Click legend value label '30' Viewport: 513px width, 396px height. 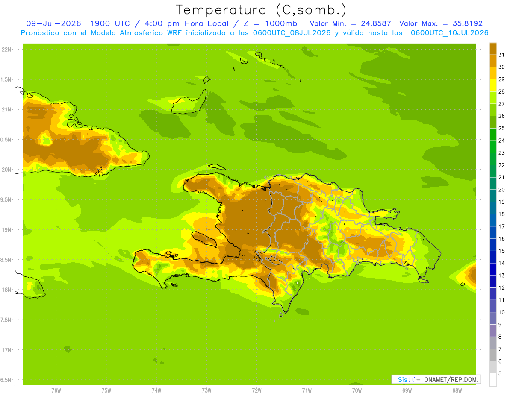[x=502, y=67]
